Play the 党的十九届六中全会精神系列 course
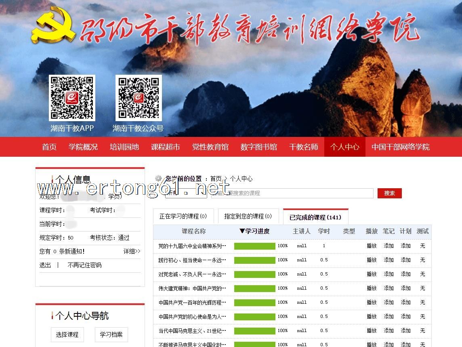The width and height of the screenshot is (462, 347). point(371,246)
